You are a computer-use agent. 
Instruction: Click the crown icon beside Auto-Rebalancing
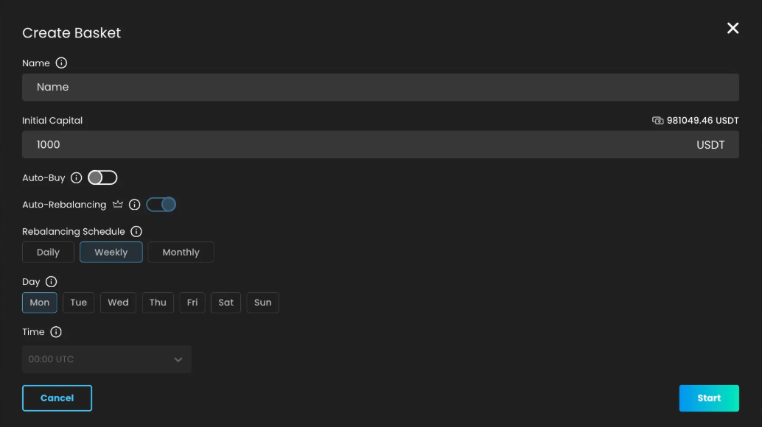[118, 204]
